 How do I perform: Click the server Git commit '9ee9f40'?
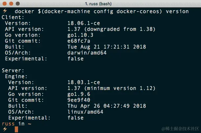pos(79,100)
